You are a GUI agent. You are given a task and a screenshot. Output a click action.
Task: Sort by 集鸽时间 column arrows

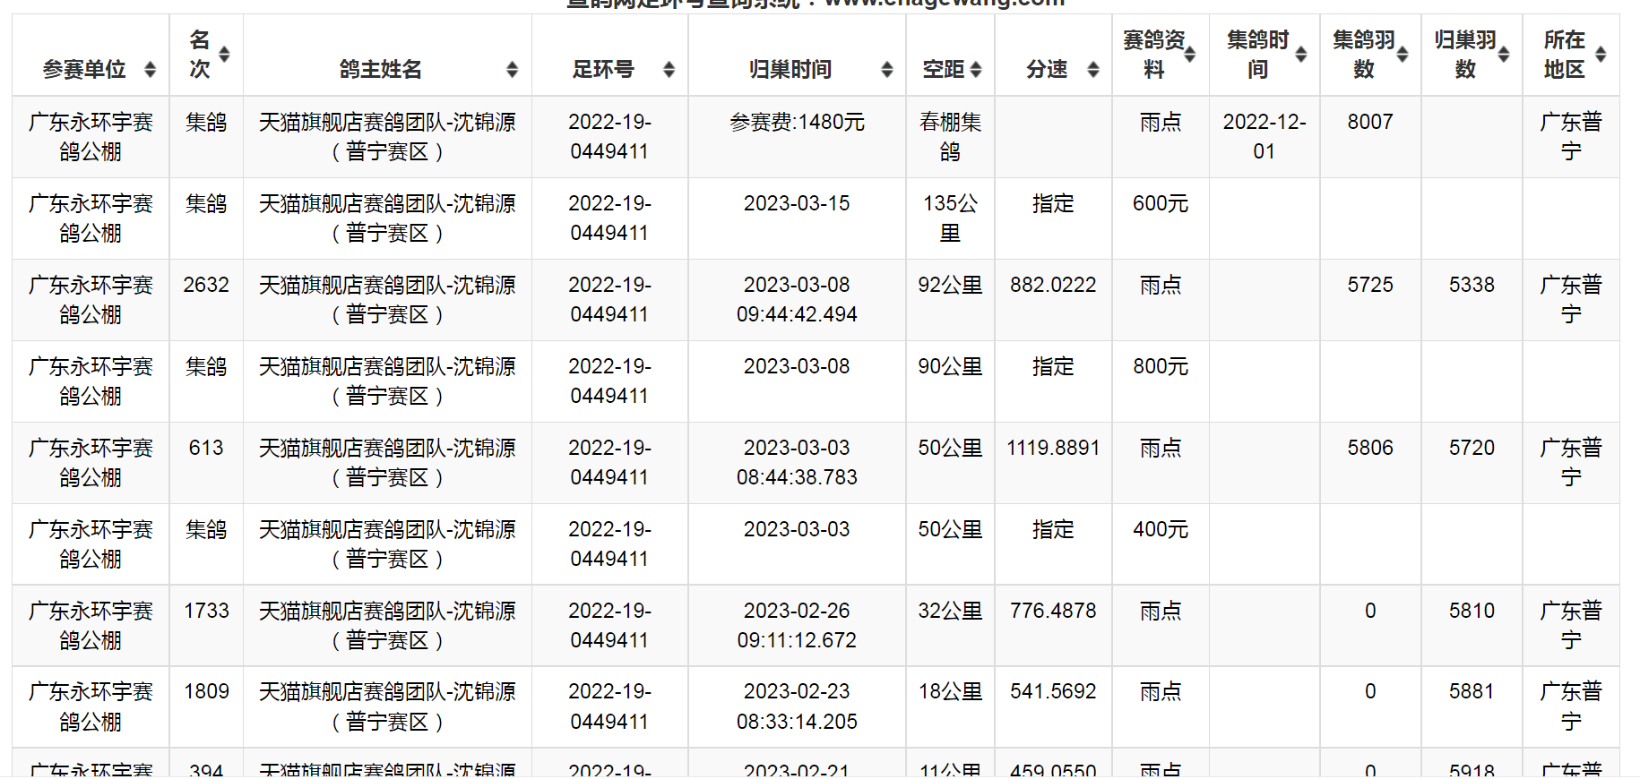coord(1300,55)
